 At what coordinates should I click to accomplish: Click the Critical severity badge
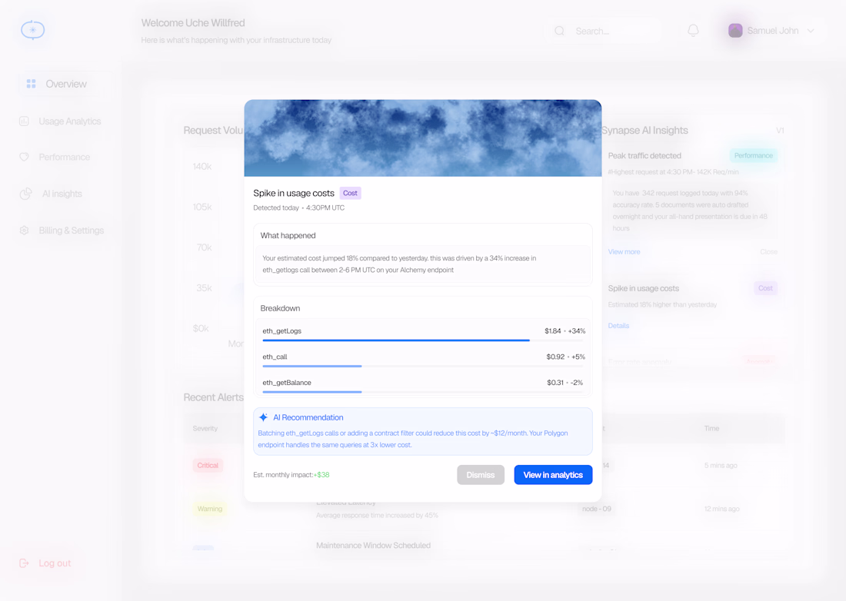(208, 465)
